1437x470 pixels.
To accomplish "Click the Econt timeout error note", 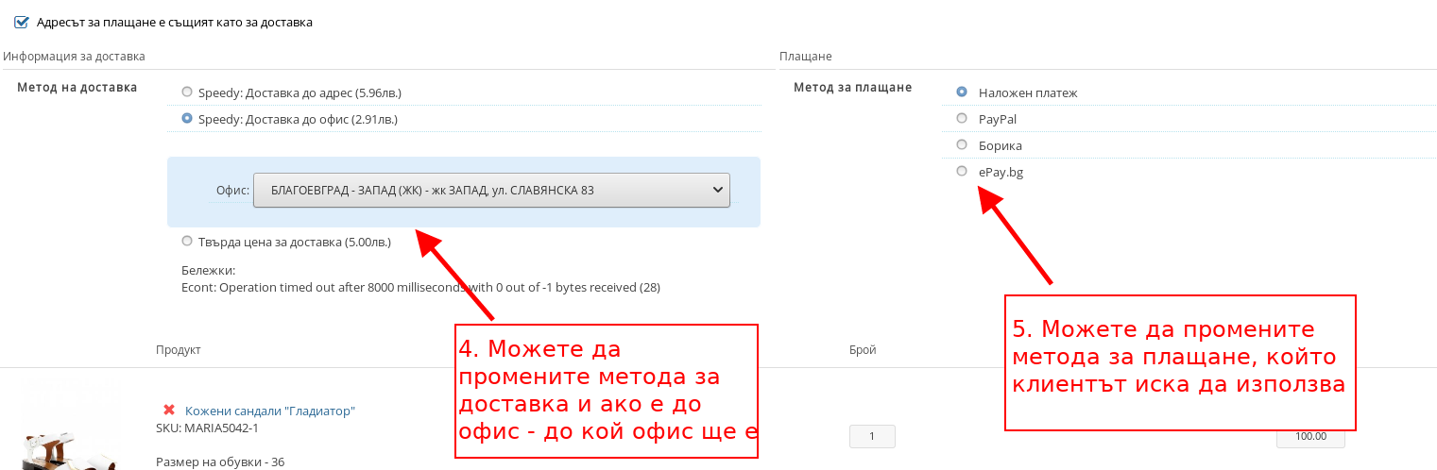I will tap(420, 287).
